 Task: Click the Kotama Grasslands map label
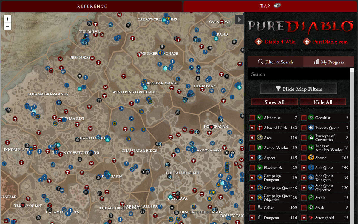pyautogui.click(x=48, y=94)
